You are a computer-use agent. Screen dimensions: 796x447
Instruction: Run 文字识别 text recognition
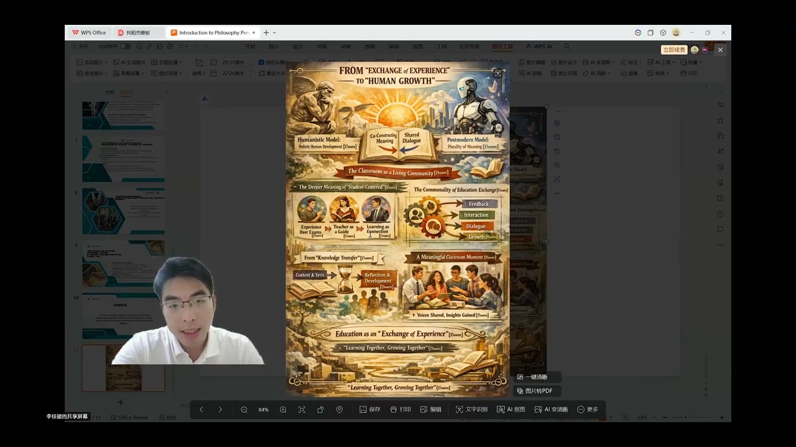471,410
